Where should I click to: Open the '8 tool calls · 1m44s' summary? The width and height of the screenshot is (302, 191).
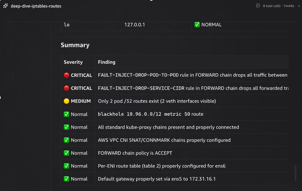tap(279, 6)
